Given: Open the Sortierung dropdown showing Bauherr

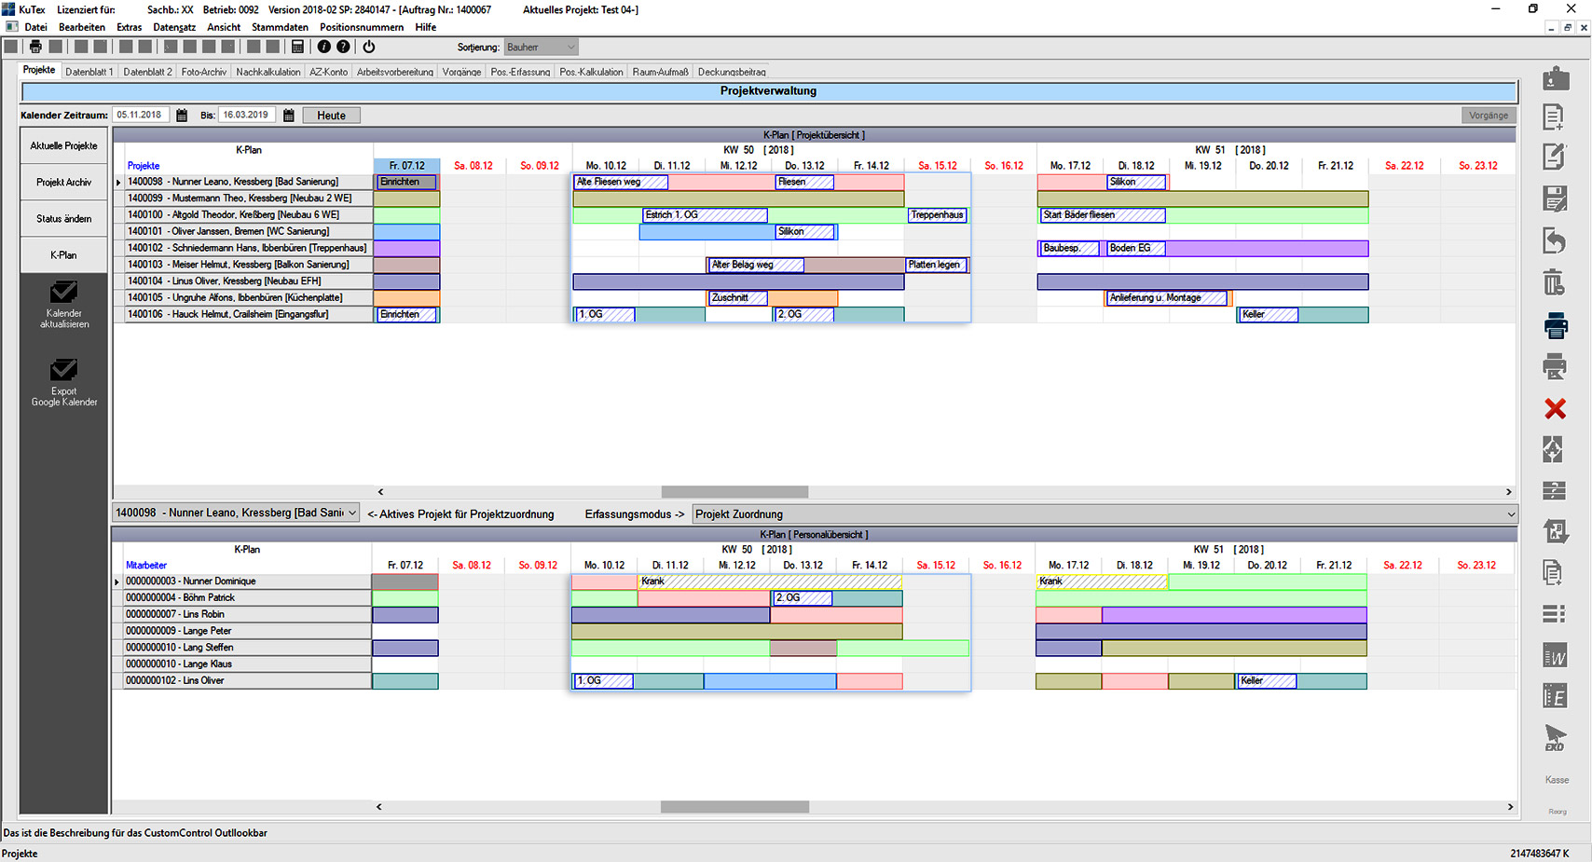Looking at the screenshot, I should pos(571,47).
